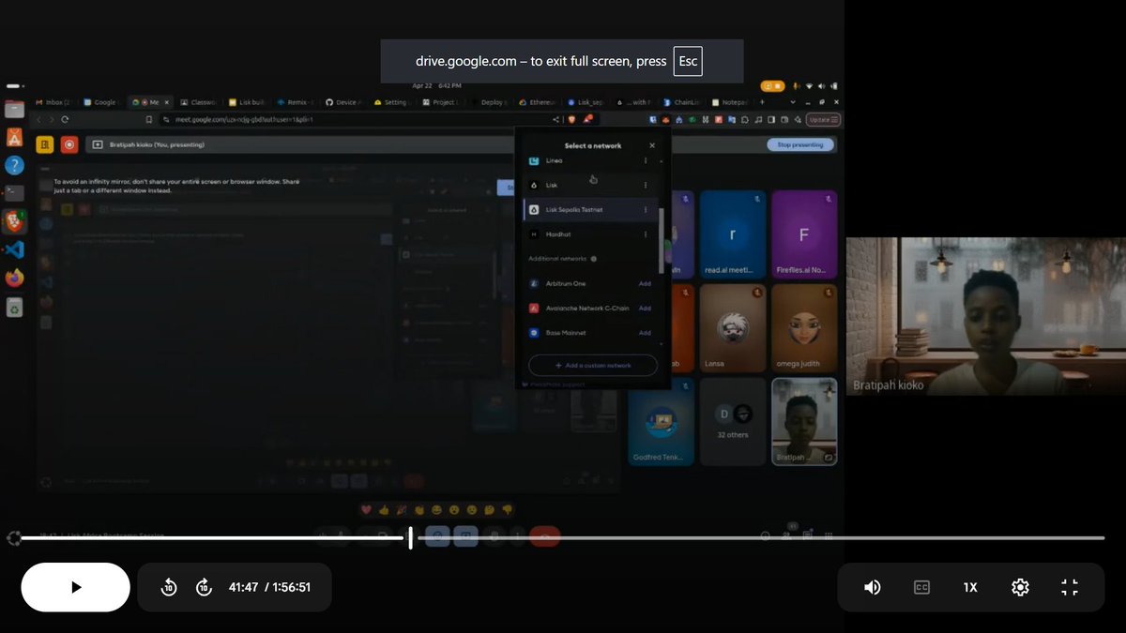Viewport: 1126px width, 633px height.
Task: Switch to the Ethereum browser tab
Action: pos(538,102)
